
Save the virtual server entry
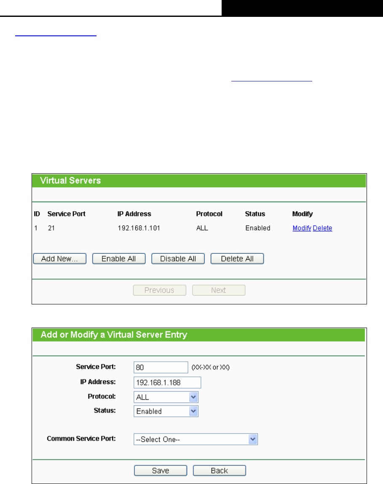click(x=161, y=471)
